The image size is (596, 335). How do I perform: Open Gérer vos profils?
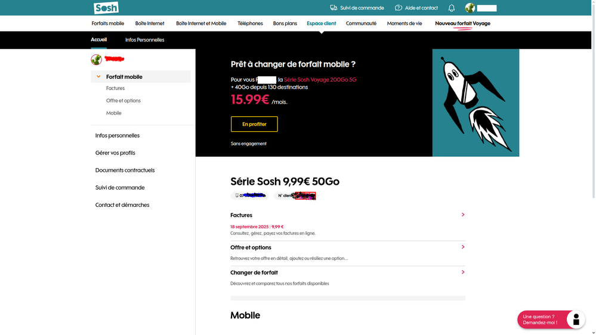coord(115,153)
